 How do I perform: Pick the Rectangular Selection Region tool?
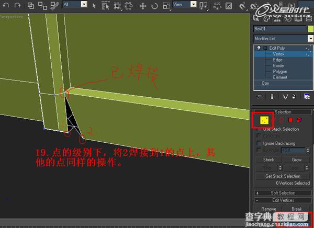coord(117,6)
